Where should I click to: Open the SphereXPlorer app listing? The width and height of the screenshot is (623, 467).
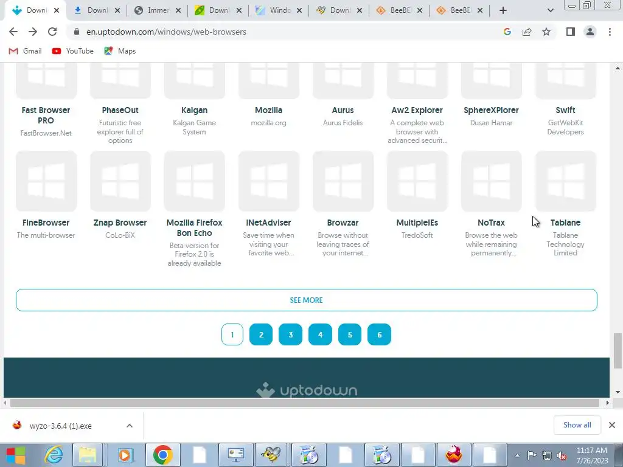[491, 110]
